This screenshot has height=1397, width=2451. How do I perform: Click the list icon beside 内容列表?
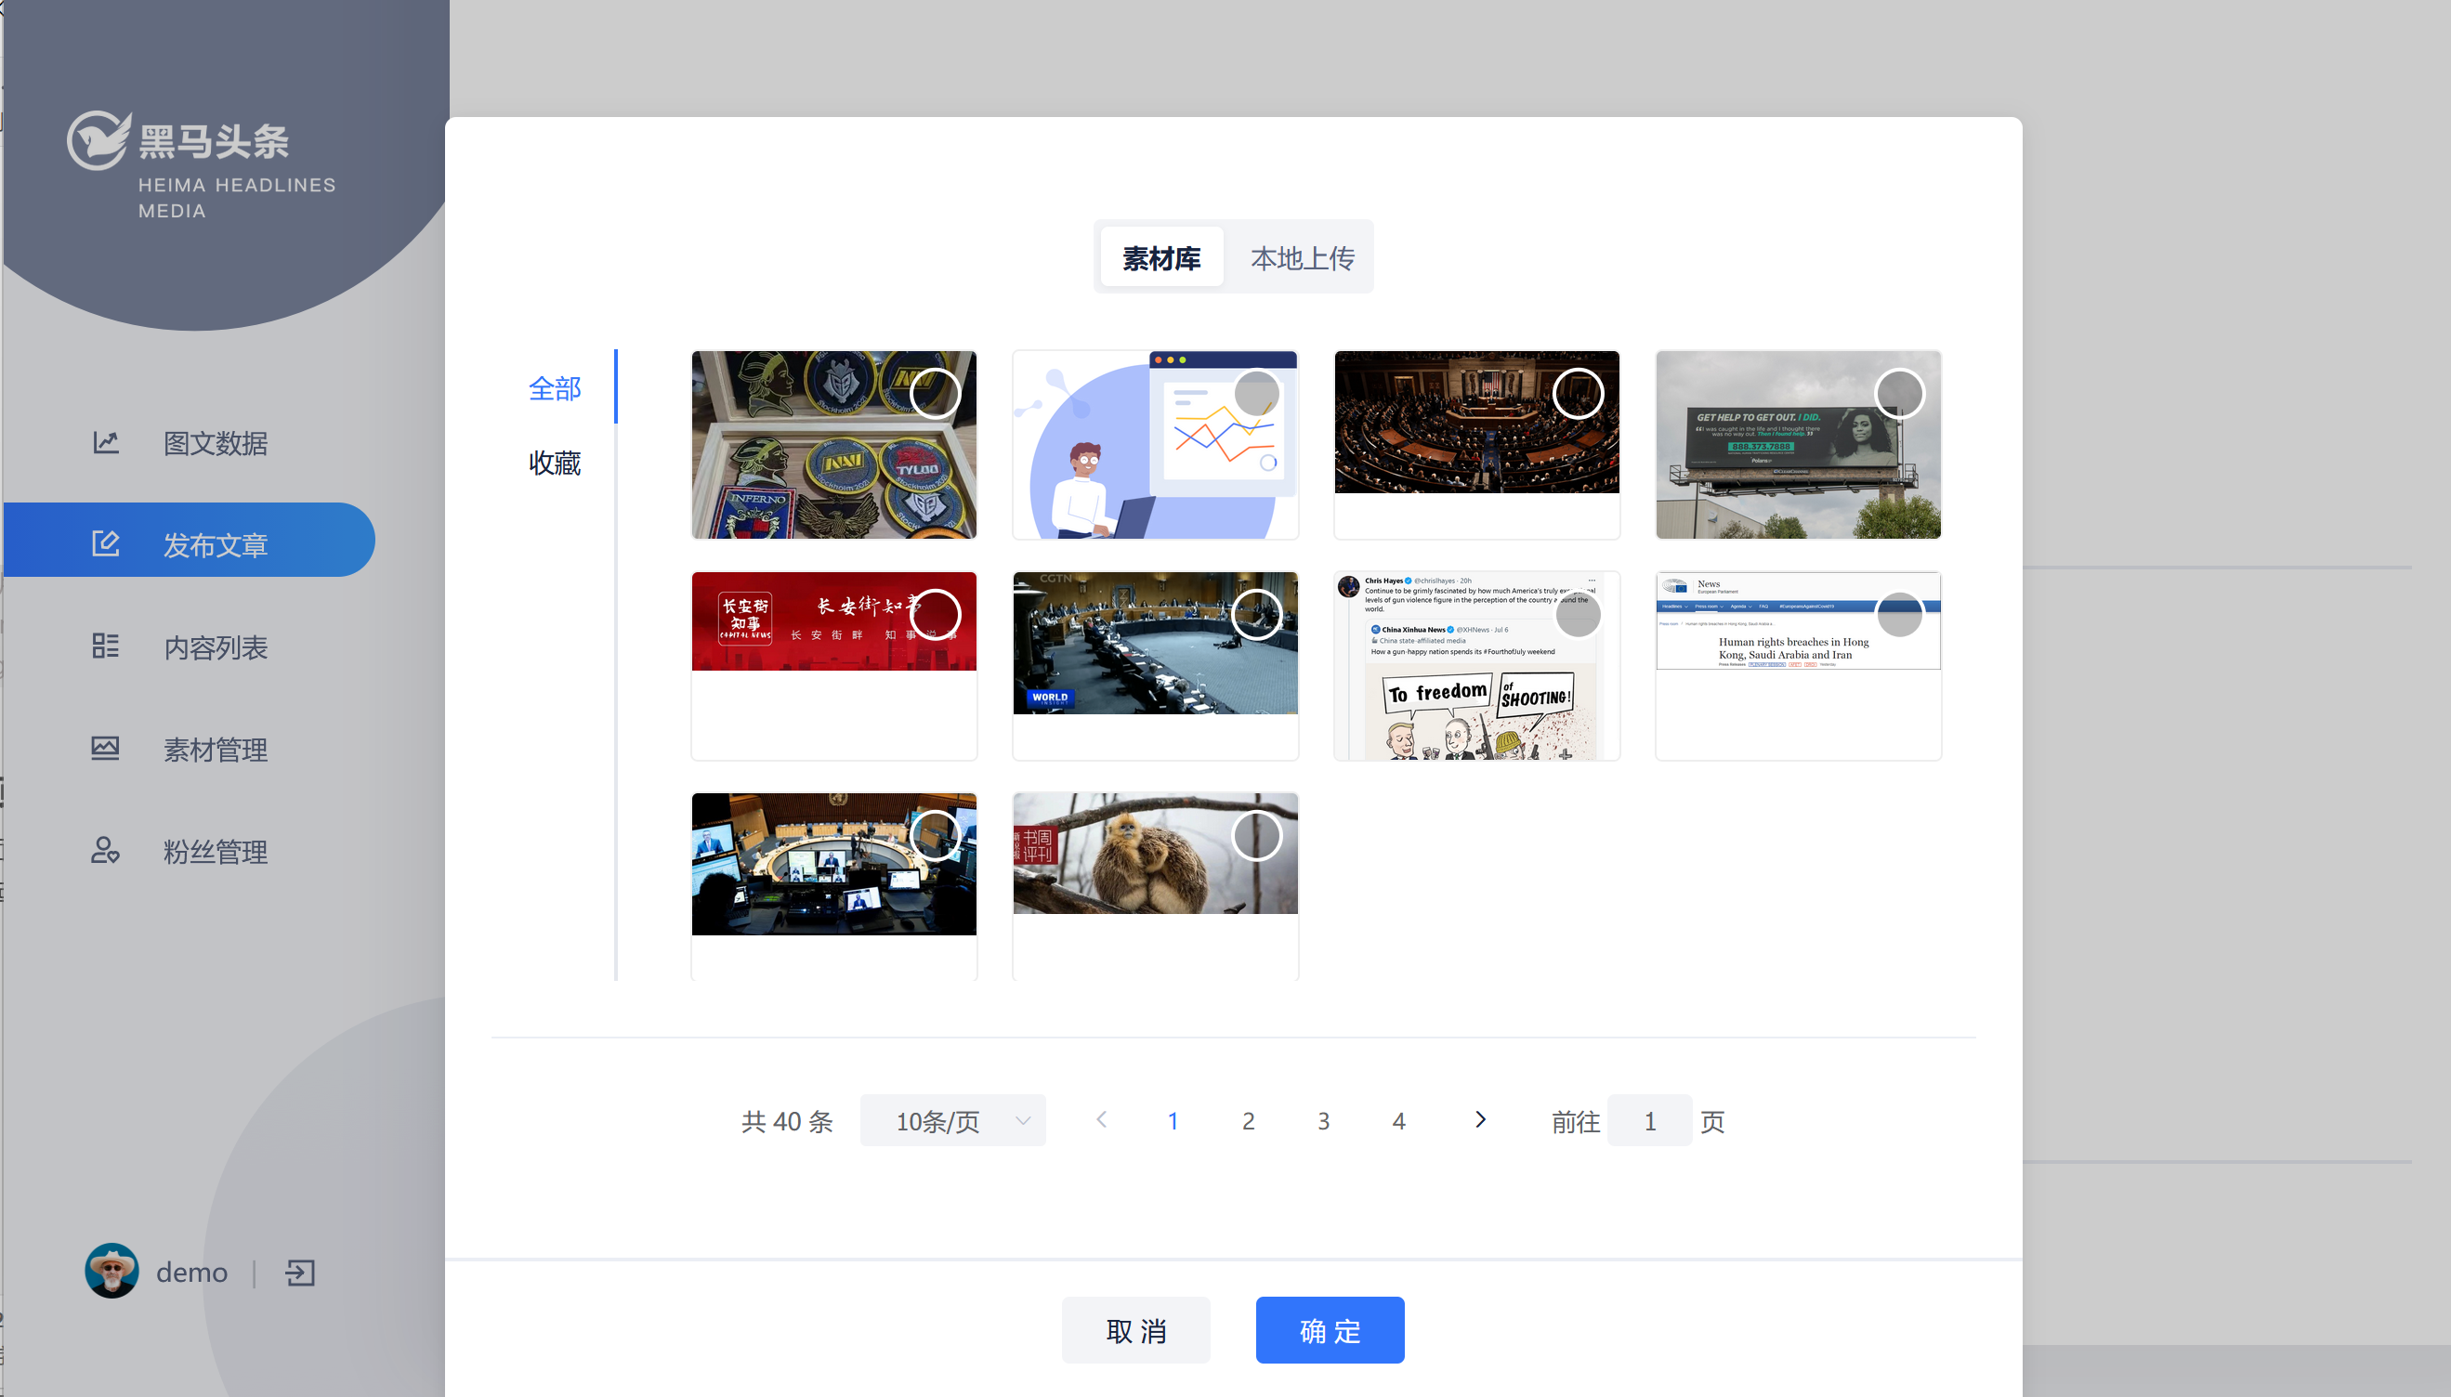(106, 646)
